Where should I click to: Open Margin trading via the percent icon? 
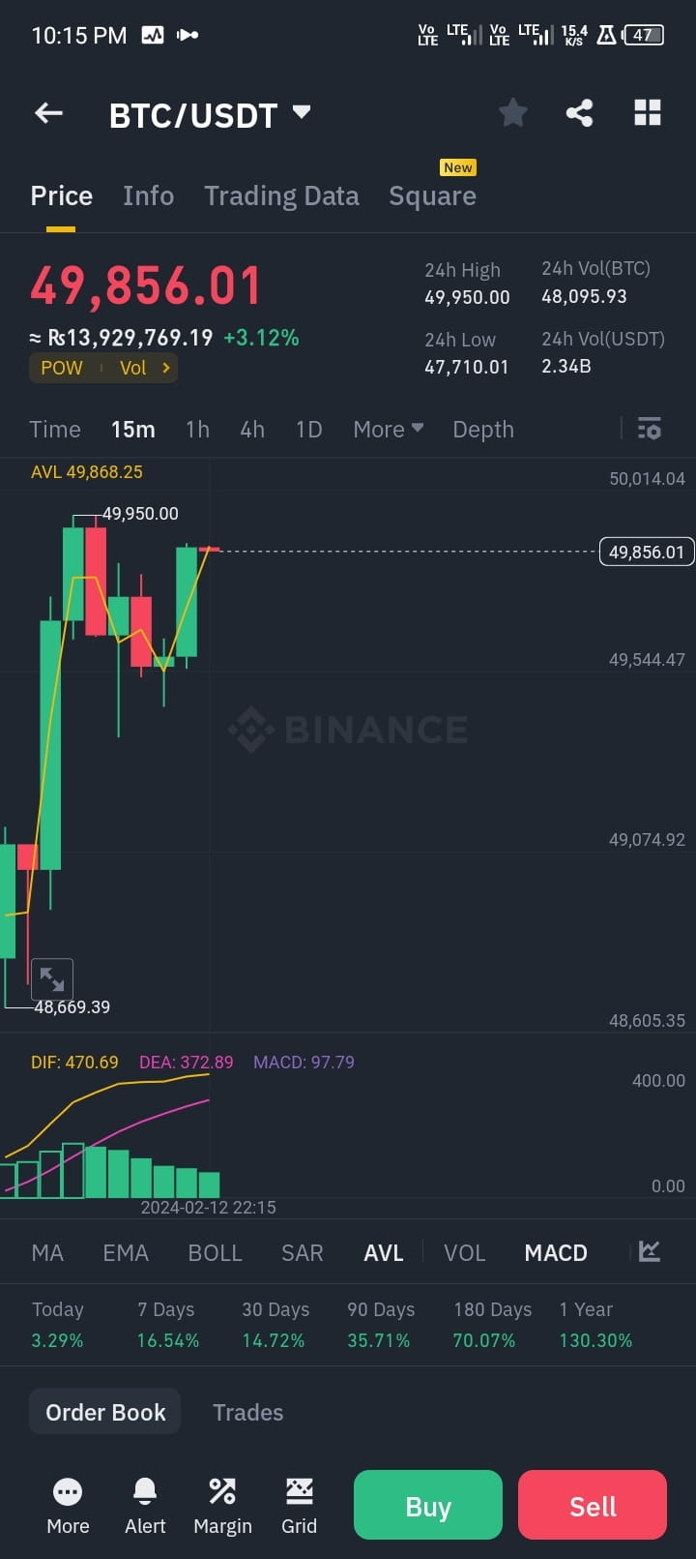[222, 1505]
